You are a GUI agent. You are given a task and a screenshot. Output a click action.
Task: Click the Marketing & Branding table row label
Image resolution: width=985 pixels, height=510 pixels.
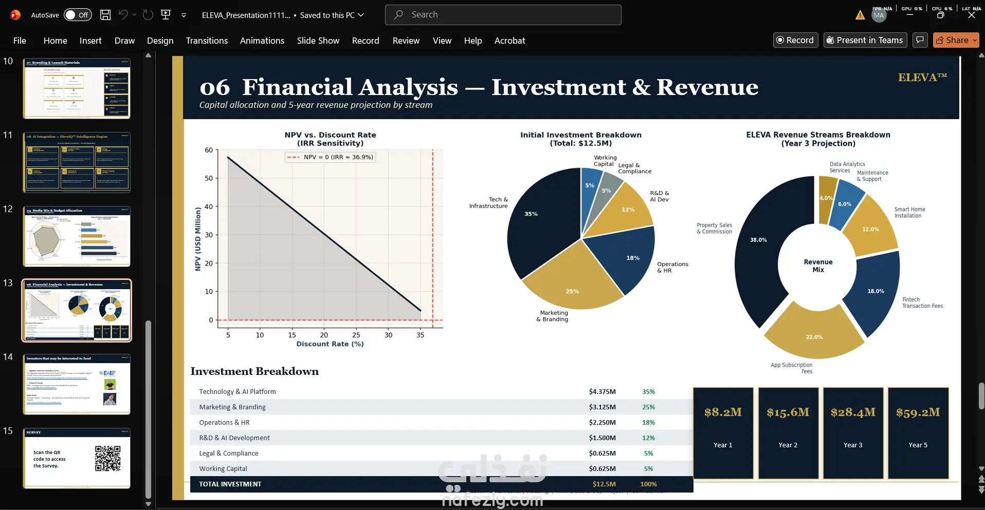point(232,407)
